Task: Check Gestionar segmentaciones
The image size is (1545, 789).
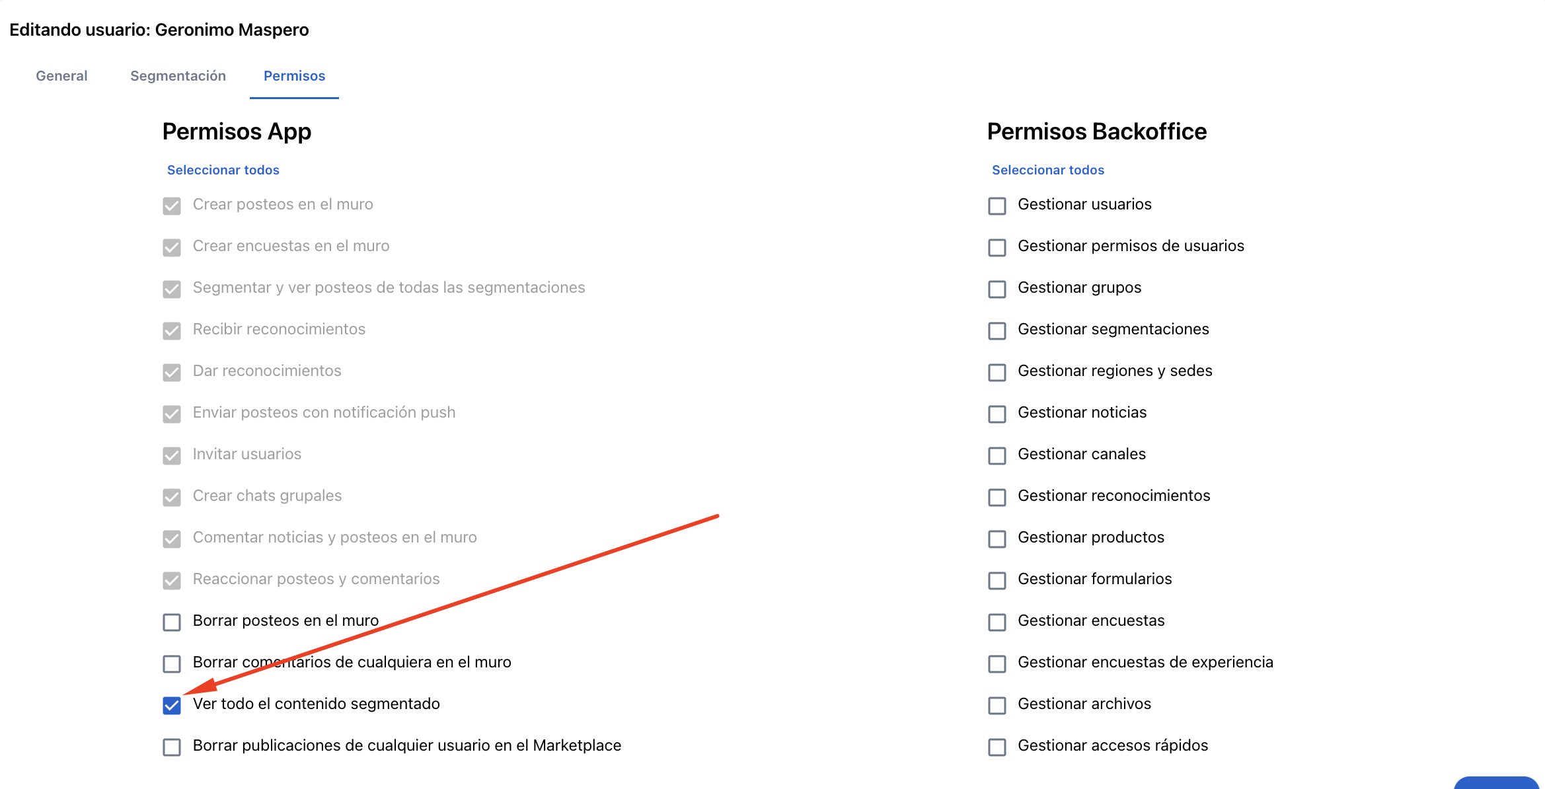Action: [x=997, y=331]
